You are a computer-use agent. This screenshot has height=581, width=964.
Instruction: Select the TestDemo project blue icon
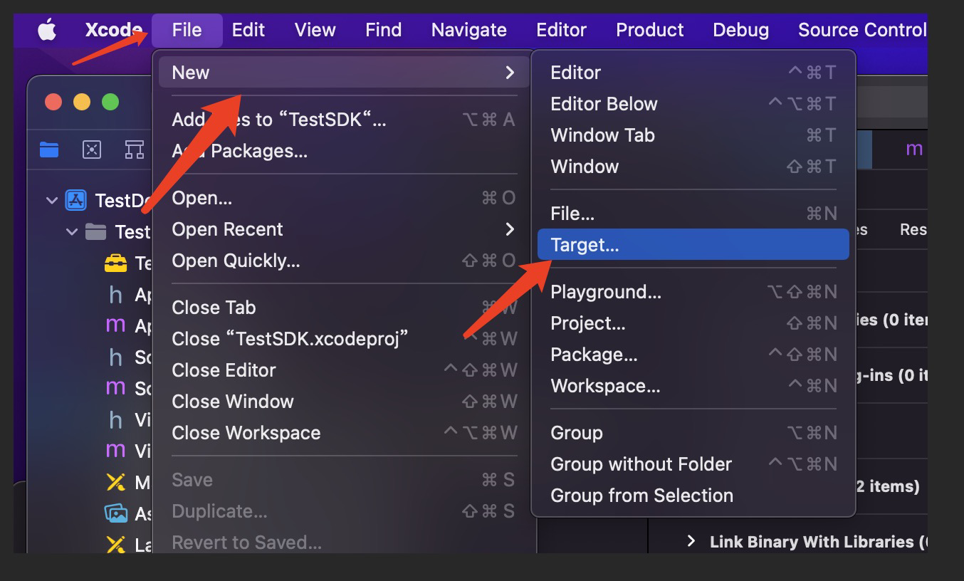click(76, 201)
